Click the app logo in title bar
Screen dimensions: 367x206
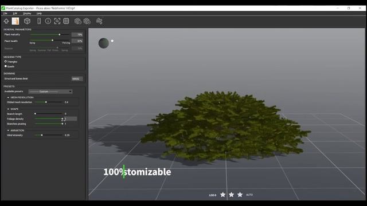pyautogui.click(x=3, y=8)
